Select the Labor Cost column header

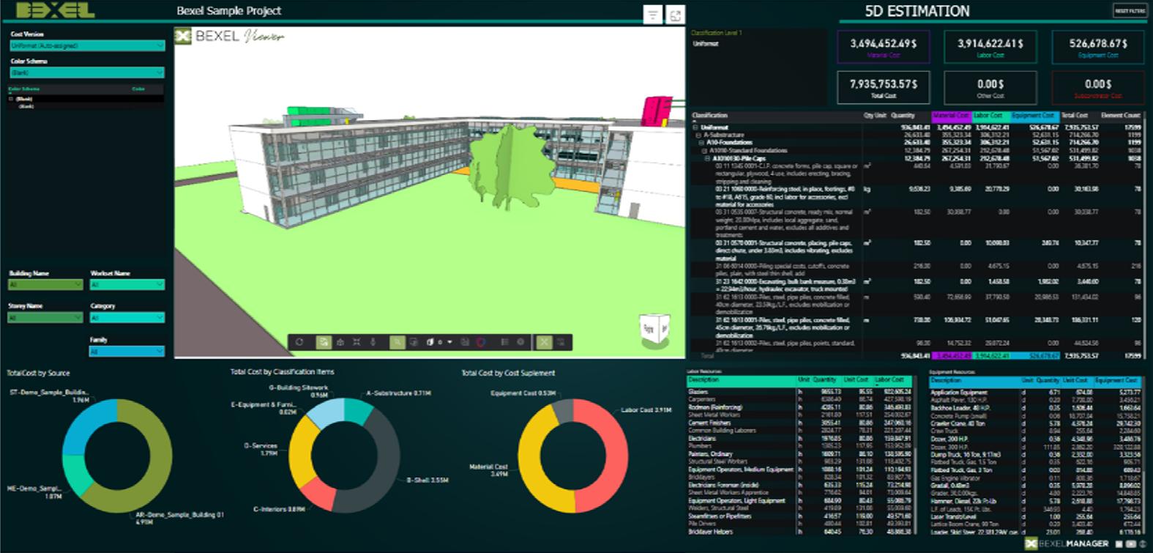(x=990, y=116)
